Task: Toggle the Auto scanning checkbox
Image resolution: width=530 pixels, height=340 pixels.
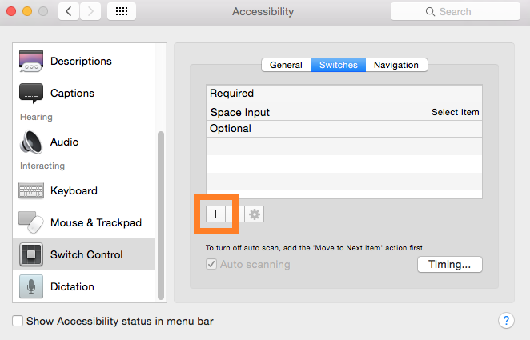Action: (211, 264)
